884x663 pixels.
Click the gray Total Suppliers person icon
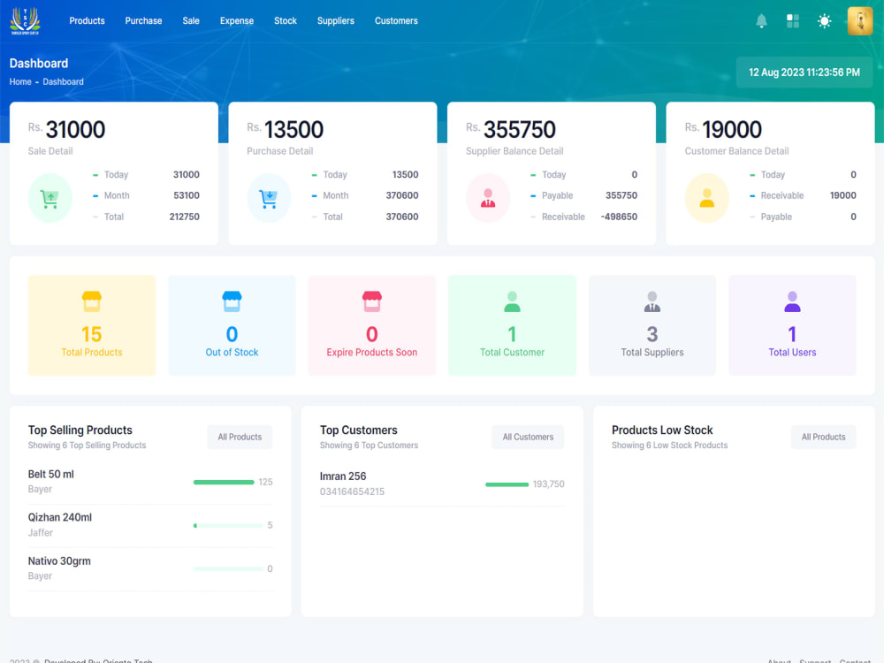tap(652, 301)
